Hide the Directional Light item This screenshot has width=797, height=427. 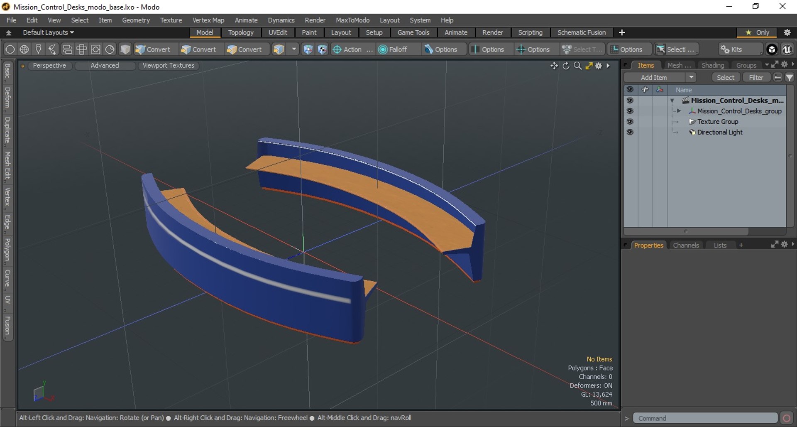click(630, 132)
